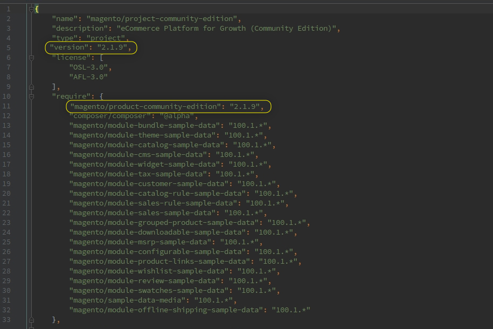Click fold end marker at line 9
The height and width of the screenshot is (329, 493).
click(31, 87)
